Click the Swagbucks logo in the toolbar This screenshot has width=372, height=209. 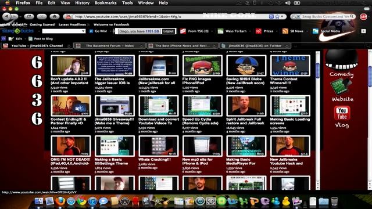point(18,31)
